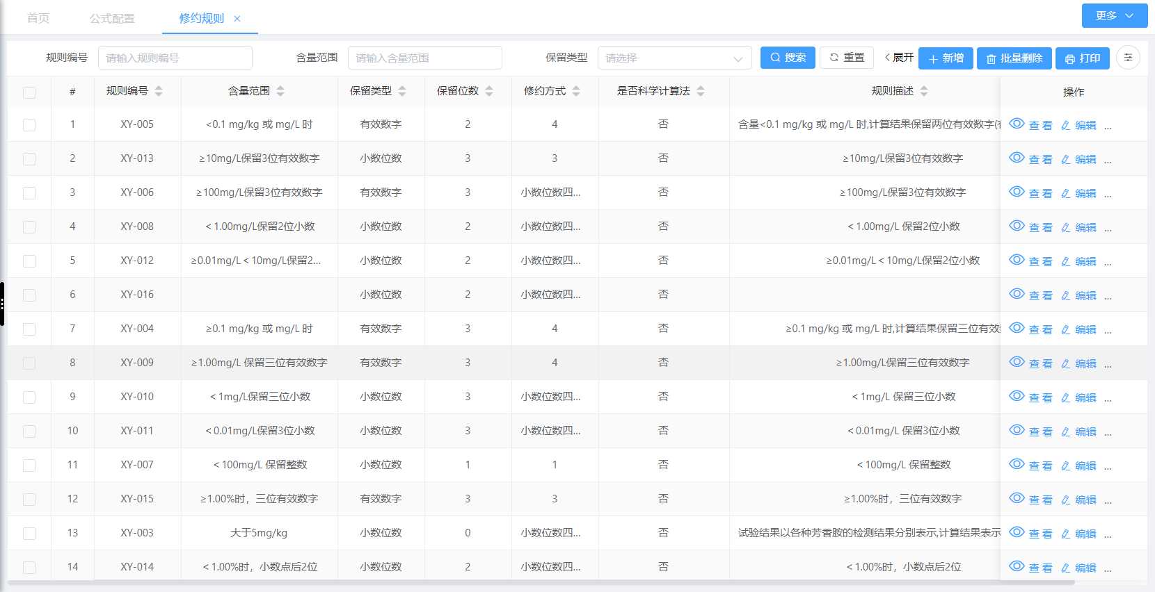Image resolution: width=1155 pixels, height=592 pixels.
Task: Click the pencil edit icon for XY-007
Action: (1065, 466)
